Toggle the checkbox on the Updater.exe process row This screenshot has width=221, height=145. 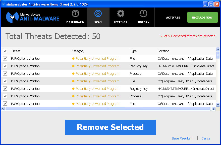point(5,96)
